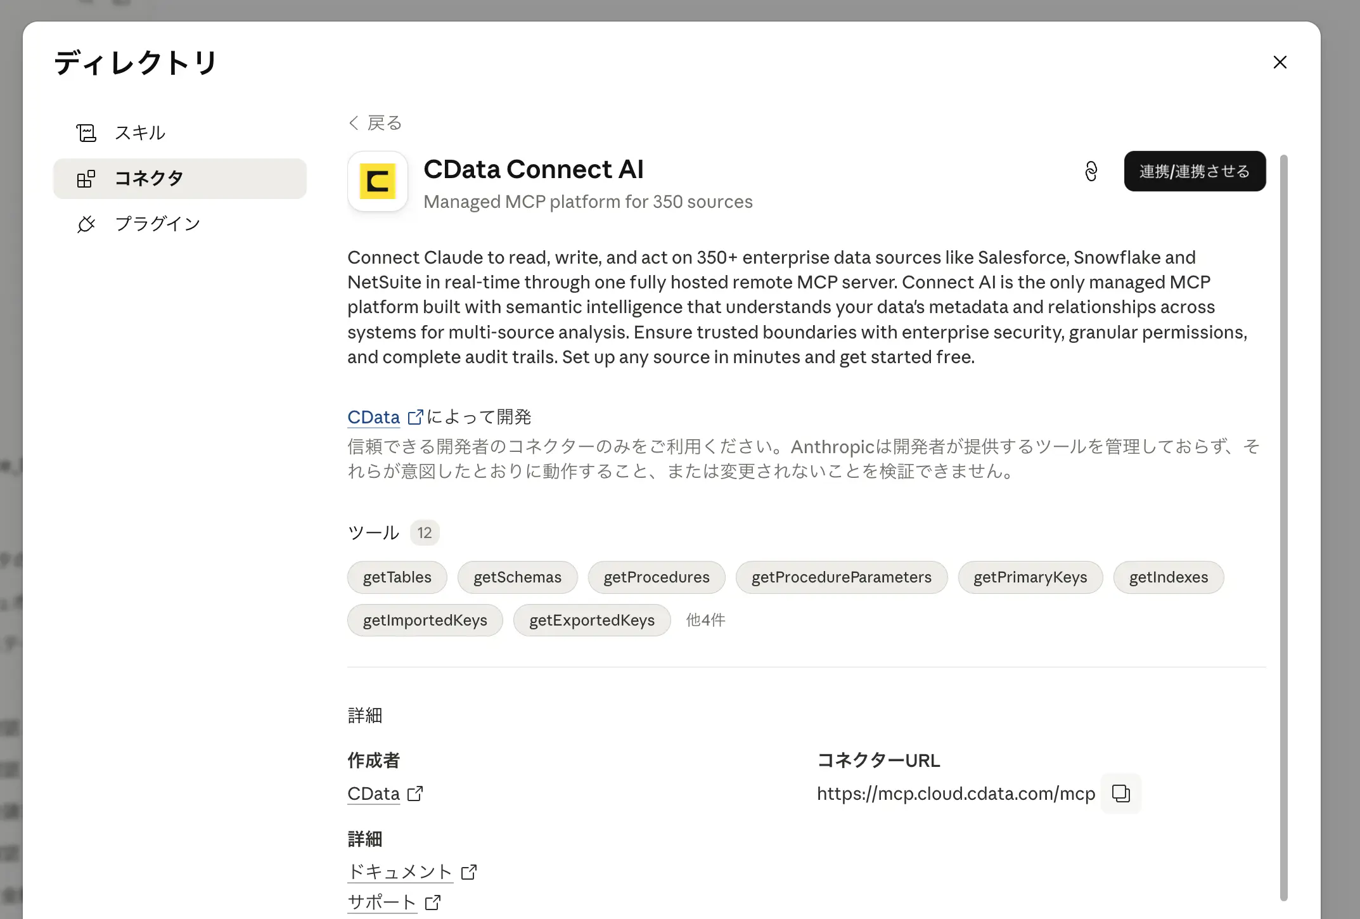Click the スキル scroll icon
This screenshot has width=1360, height=919.
[86, 132]
